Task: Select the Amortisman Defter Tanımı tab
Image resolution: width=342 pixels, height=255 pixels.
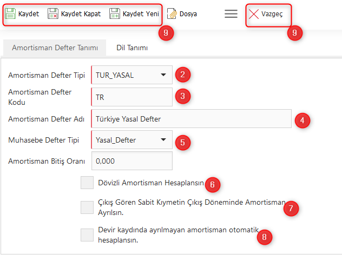Action: (55, 48)
